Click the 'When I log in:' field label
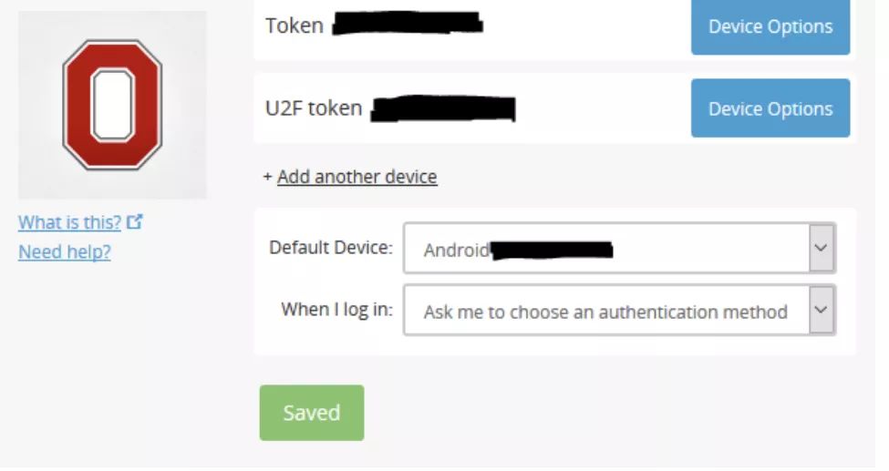 tap(336, 310)
